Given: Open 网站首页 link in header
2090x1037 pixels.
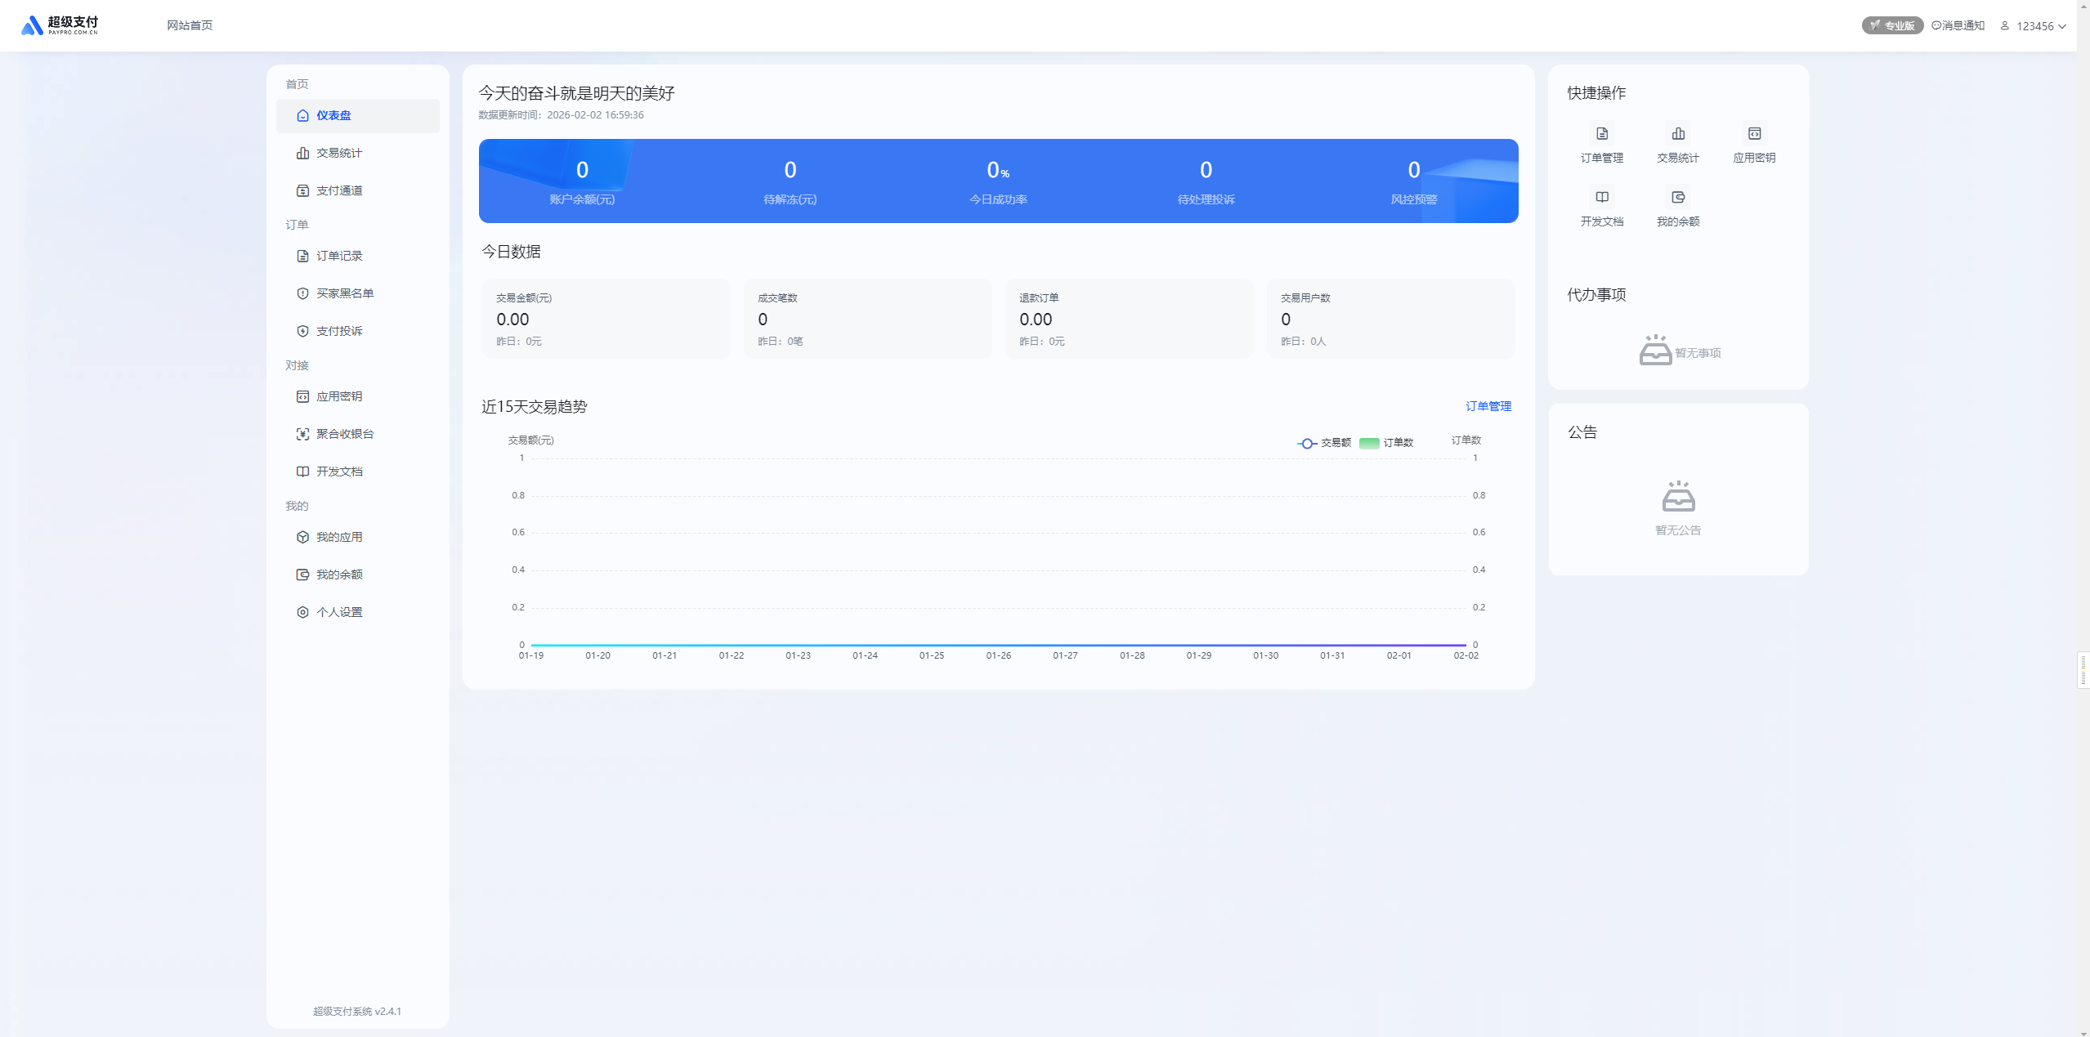Looking at the screenshot, I should (x=190, y=25).
